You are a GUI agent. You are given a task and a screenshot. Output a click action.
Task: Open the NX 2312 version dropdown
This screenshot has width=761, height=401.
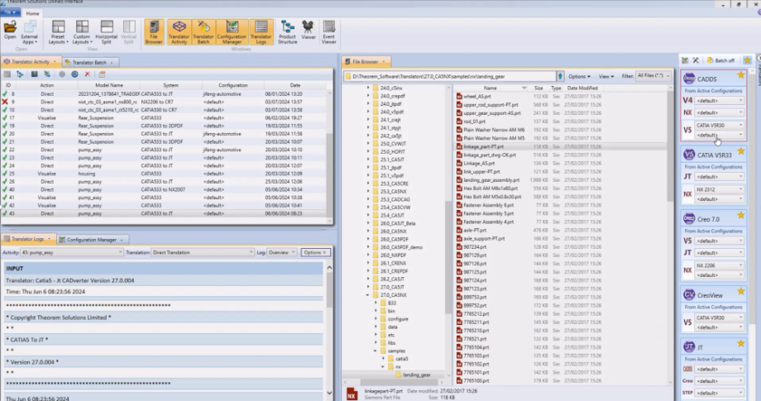[x=720, y=189]
